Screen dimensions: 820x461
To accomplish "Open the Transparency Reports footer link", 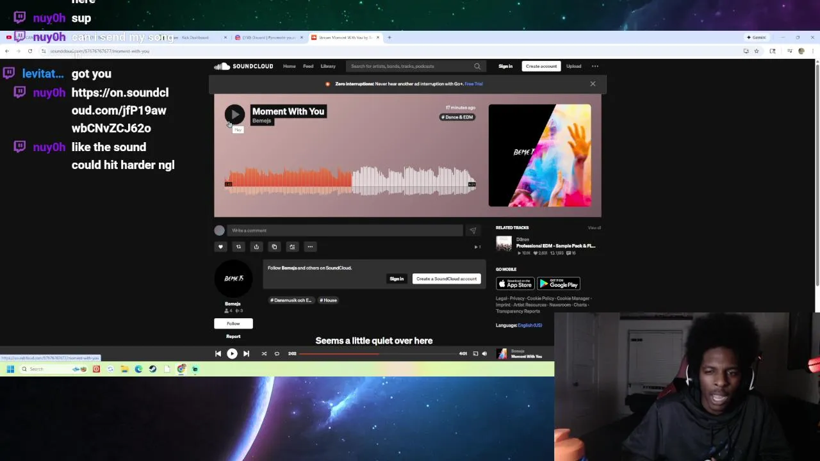I will pyautogui.click(x=518, y=311).
